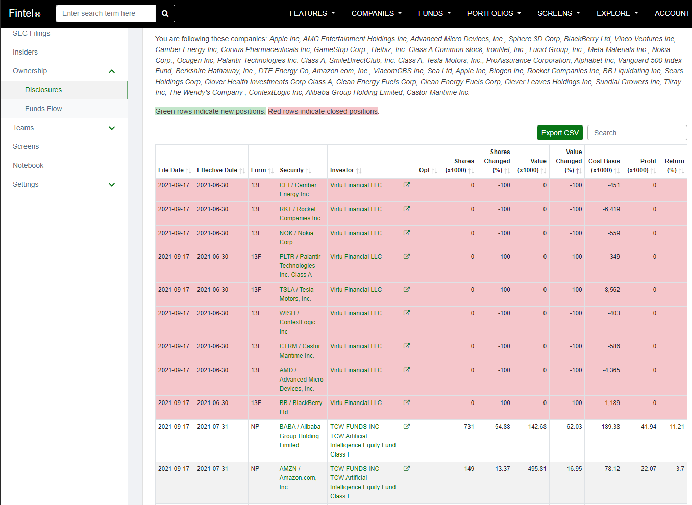Open the FUNDS dropdown menu
692x505 pixels.
click(x=435, y=13)
